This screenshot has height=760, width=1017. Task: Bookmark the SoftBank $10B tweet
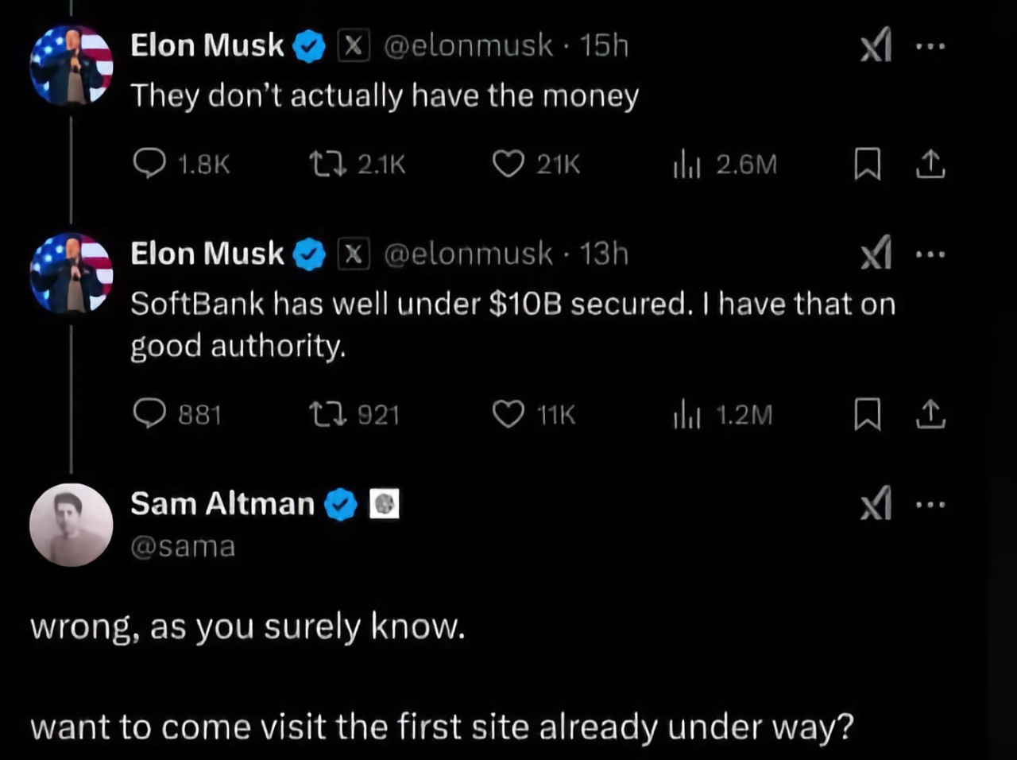[x=867, y=414]
